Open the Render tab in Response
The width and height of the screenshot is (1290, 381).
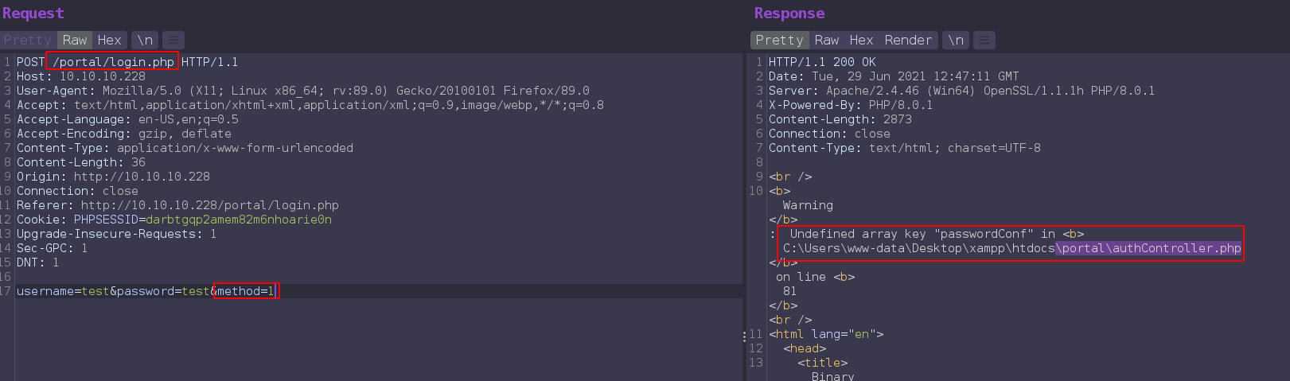pyautogui.click(x=908, y=40)
